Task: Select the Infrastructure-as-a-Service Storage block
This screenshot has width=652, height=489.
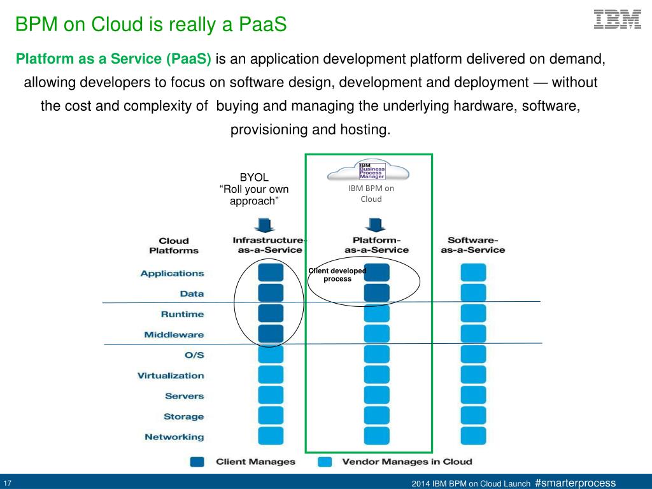Action: coord(271,415)
